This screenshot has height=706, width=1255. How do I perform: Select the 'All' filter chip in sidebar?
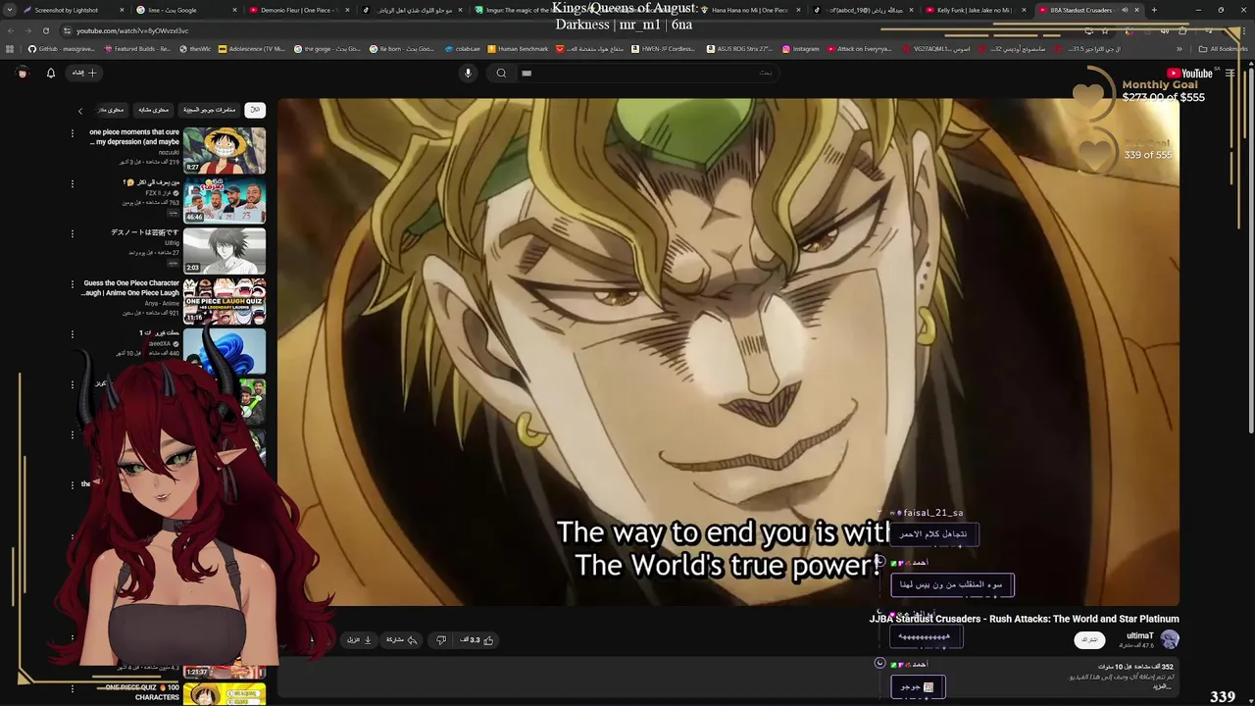click(x=255, y=110)
